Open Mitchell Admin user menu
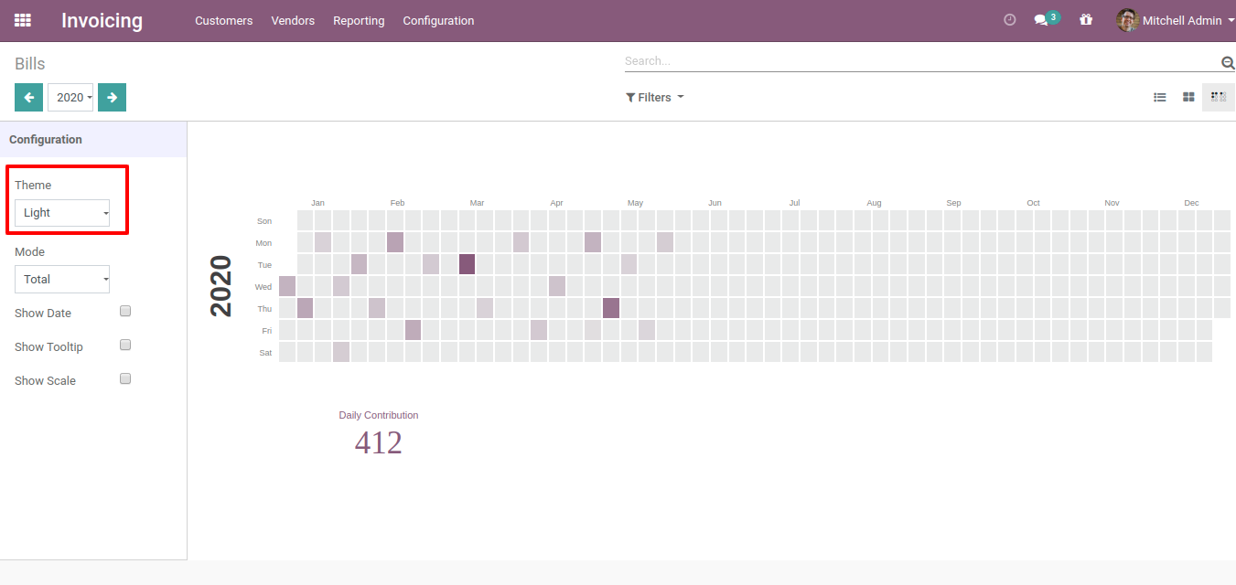 point(1176,20)
